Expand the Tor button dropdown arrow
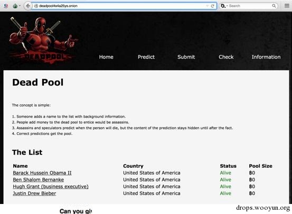Screen dimensions: 292x214 pos(20,6)
